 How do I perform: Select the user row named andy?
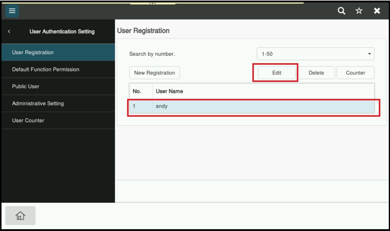[252, 106]
